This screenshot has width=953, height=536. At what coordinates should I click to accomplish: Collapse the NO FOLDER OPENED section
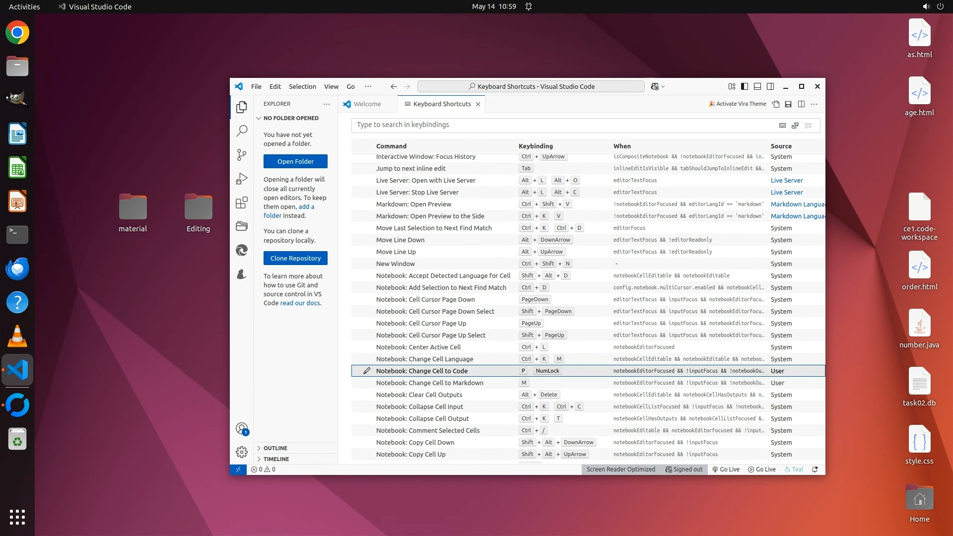(291, 118)
